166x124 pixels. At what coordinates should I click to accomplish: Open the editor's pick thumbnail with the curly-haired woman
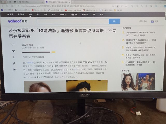128,82
